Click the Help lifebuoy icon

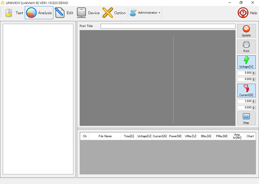[x=243, y=13]
